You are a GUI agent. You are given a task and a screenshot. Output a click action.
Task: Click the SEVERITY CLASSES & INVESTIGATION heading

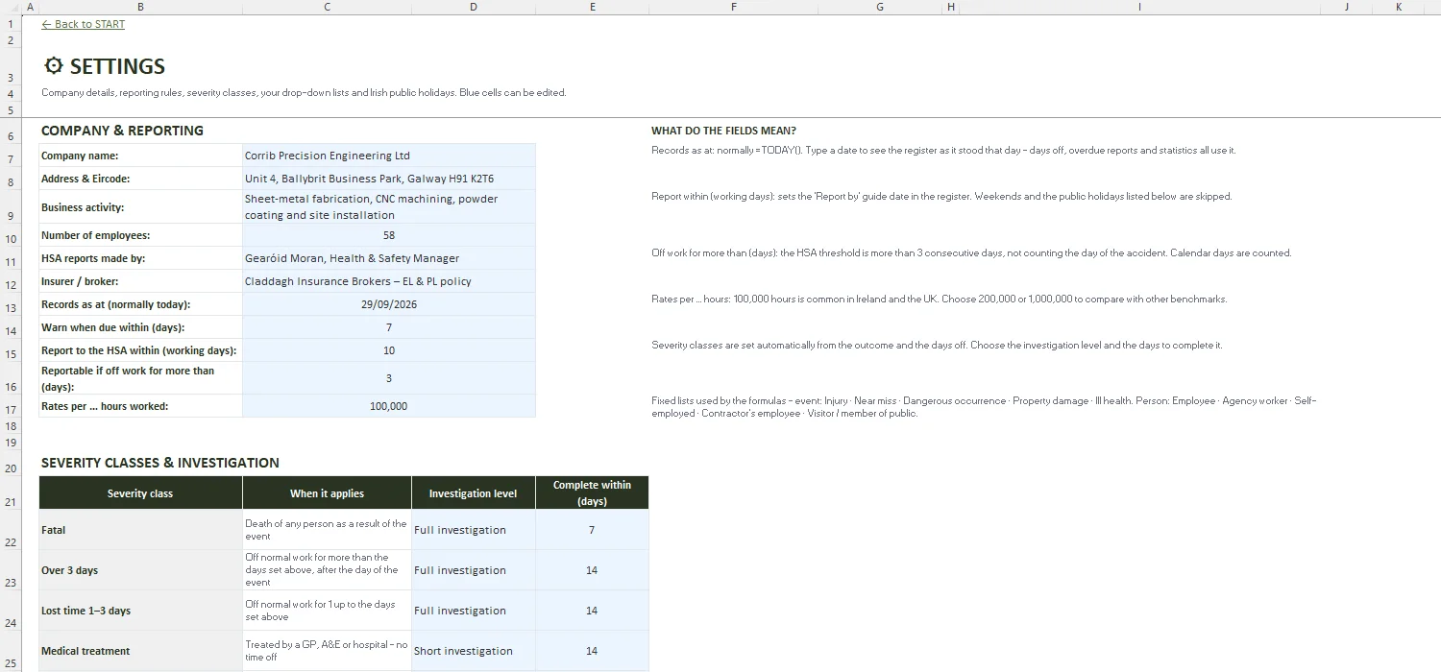click(160, 463)
